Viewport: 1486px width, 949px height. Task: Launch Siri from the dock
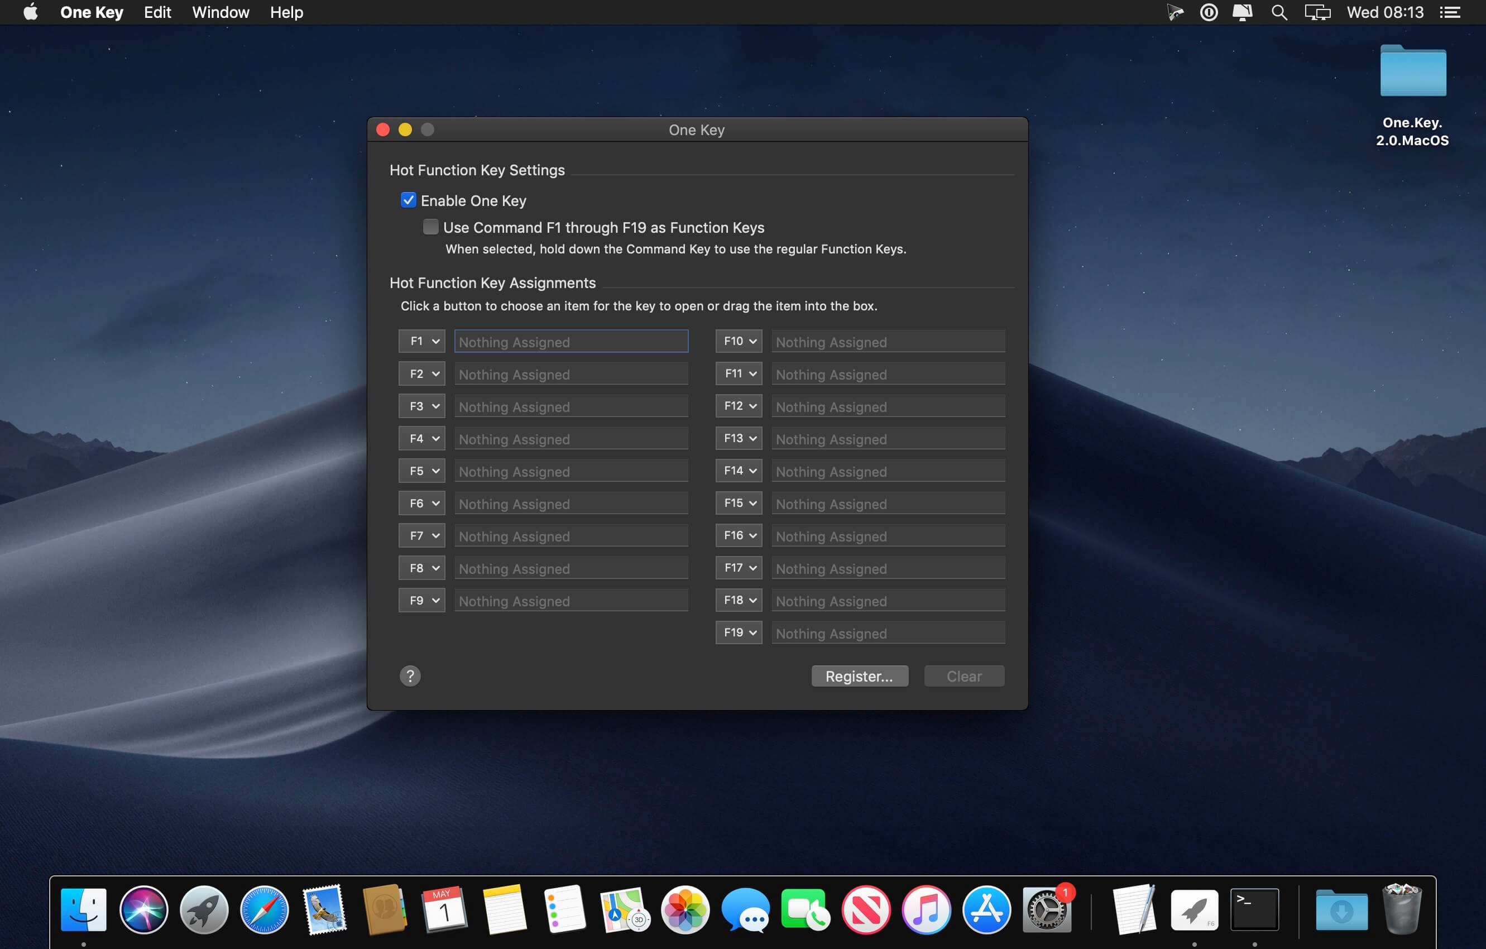tap(144, 909)
